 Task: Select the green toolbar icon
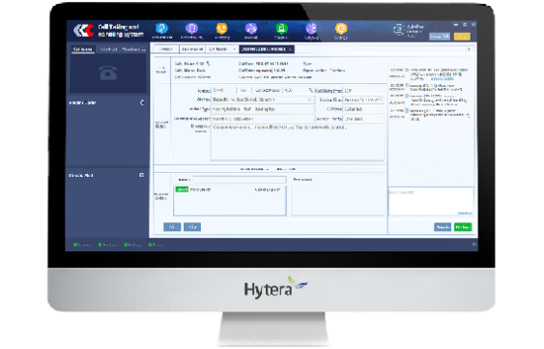(281, 28)
